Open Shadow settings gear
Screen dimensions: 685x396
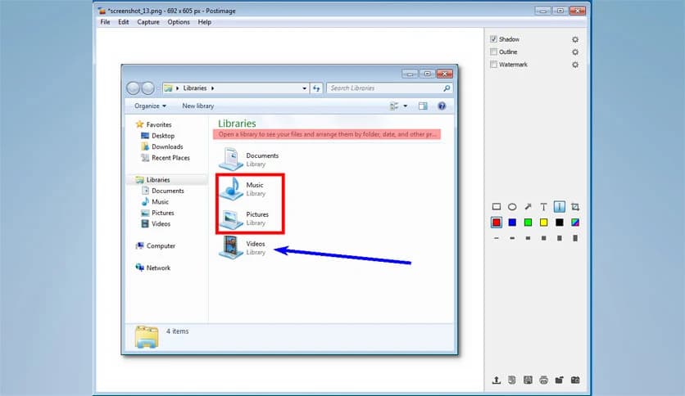[575, 39]
